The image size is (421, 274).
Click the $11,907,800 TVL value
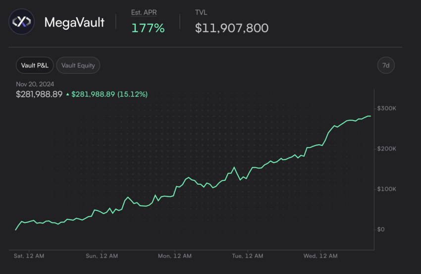pos(232,28)
